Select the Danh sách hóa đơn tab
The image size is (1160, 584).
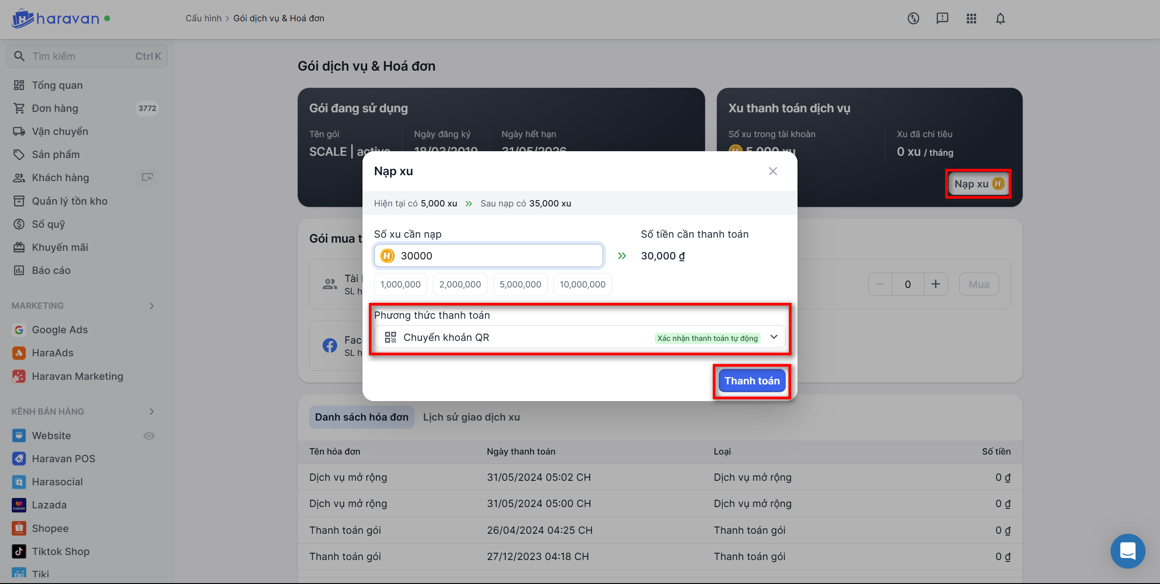pos(361,417)
